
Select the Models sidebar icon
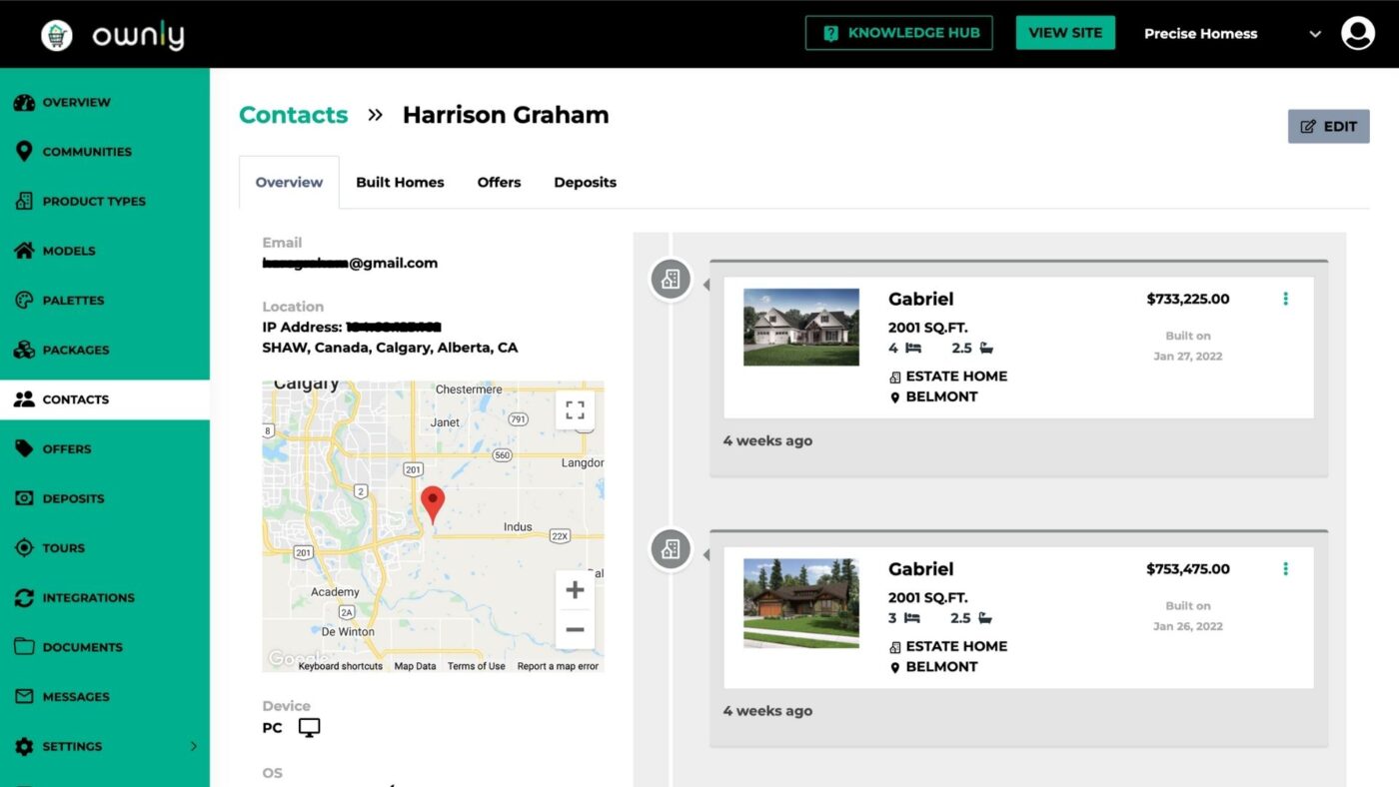click(23, 250)
